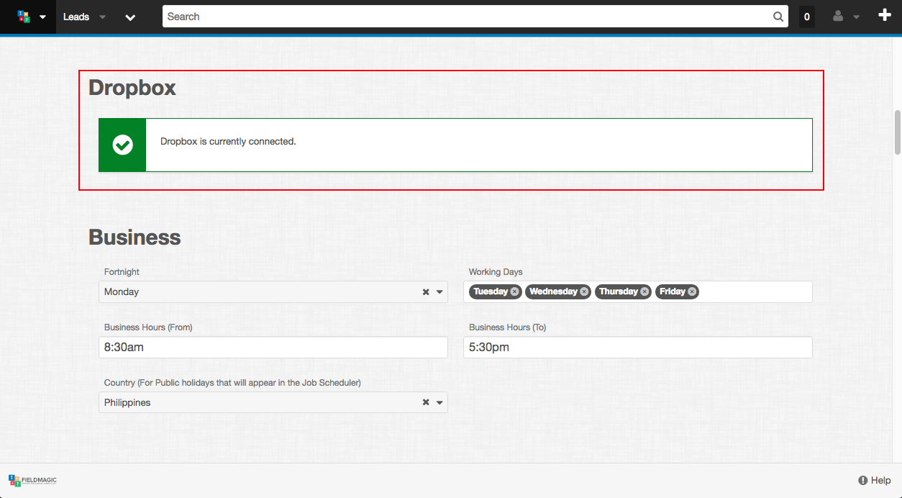Expand the Country dropdown arrow
The image size is (902, 498).
tap(439, 403)
